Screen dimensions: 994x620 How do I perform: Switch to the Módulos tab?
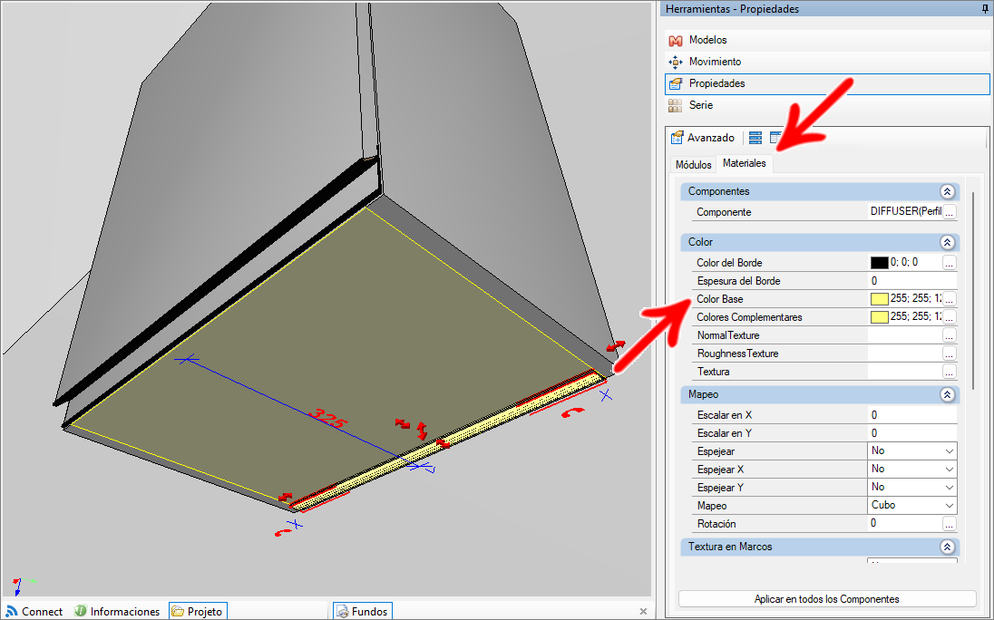(x=693, y=165)
